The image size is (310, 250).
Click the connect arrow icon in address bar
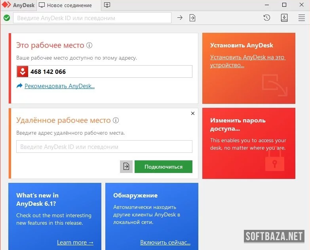pyautogui.click(x=180, y=18)
